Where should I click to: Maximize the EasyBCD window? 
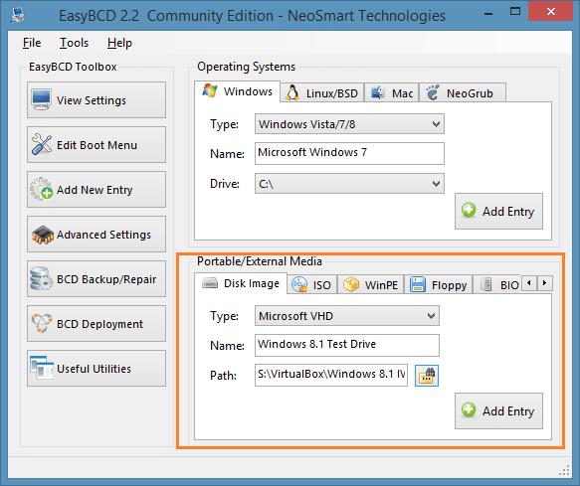tap(515, 11)
